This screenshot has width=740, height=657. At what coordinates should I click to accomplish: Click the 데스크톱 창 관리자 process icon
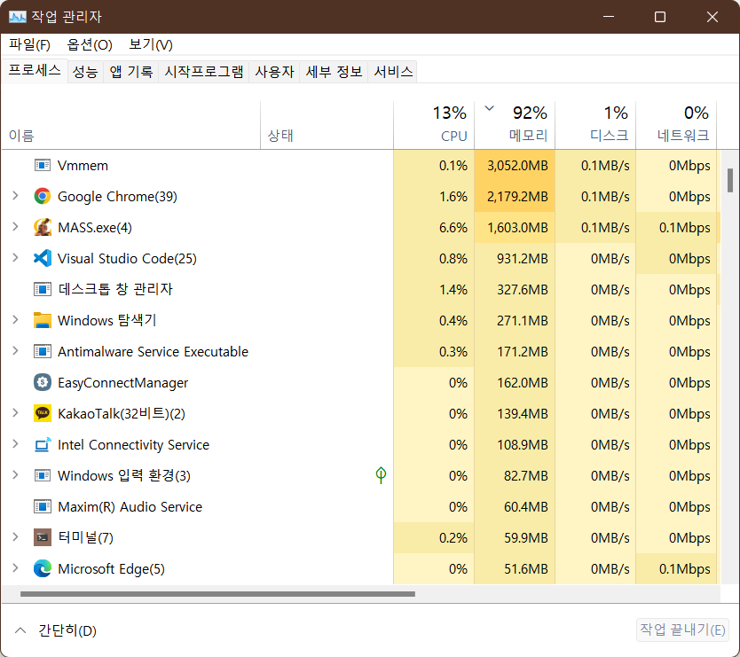(x=43, y=289)
